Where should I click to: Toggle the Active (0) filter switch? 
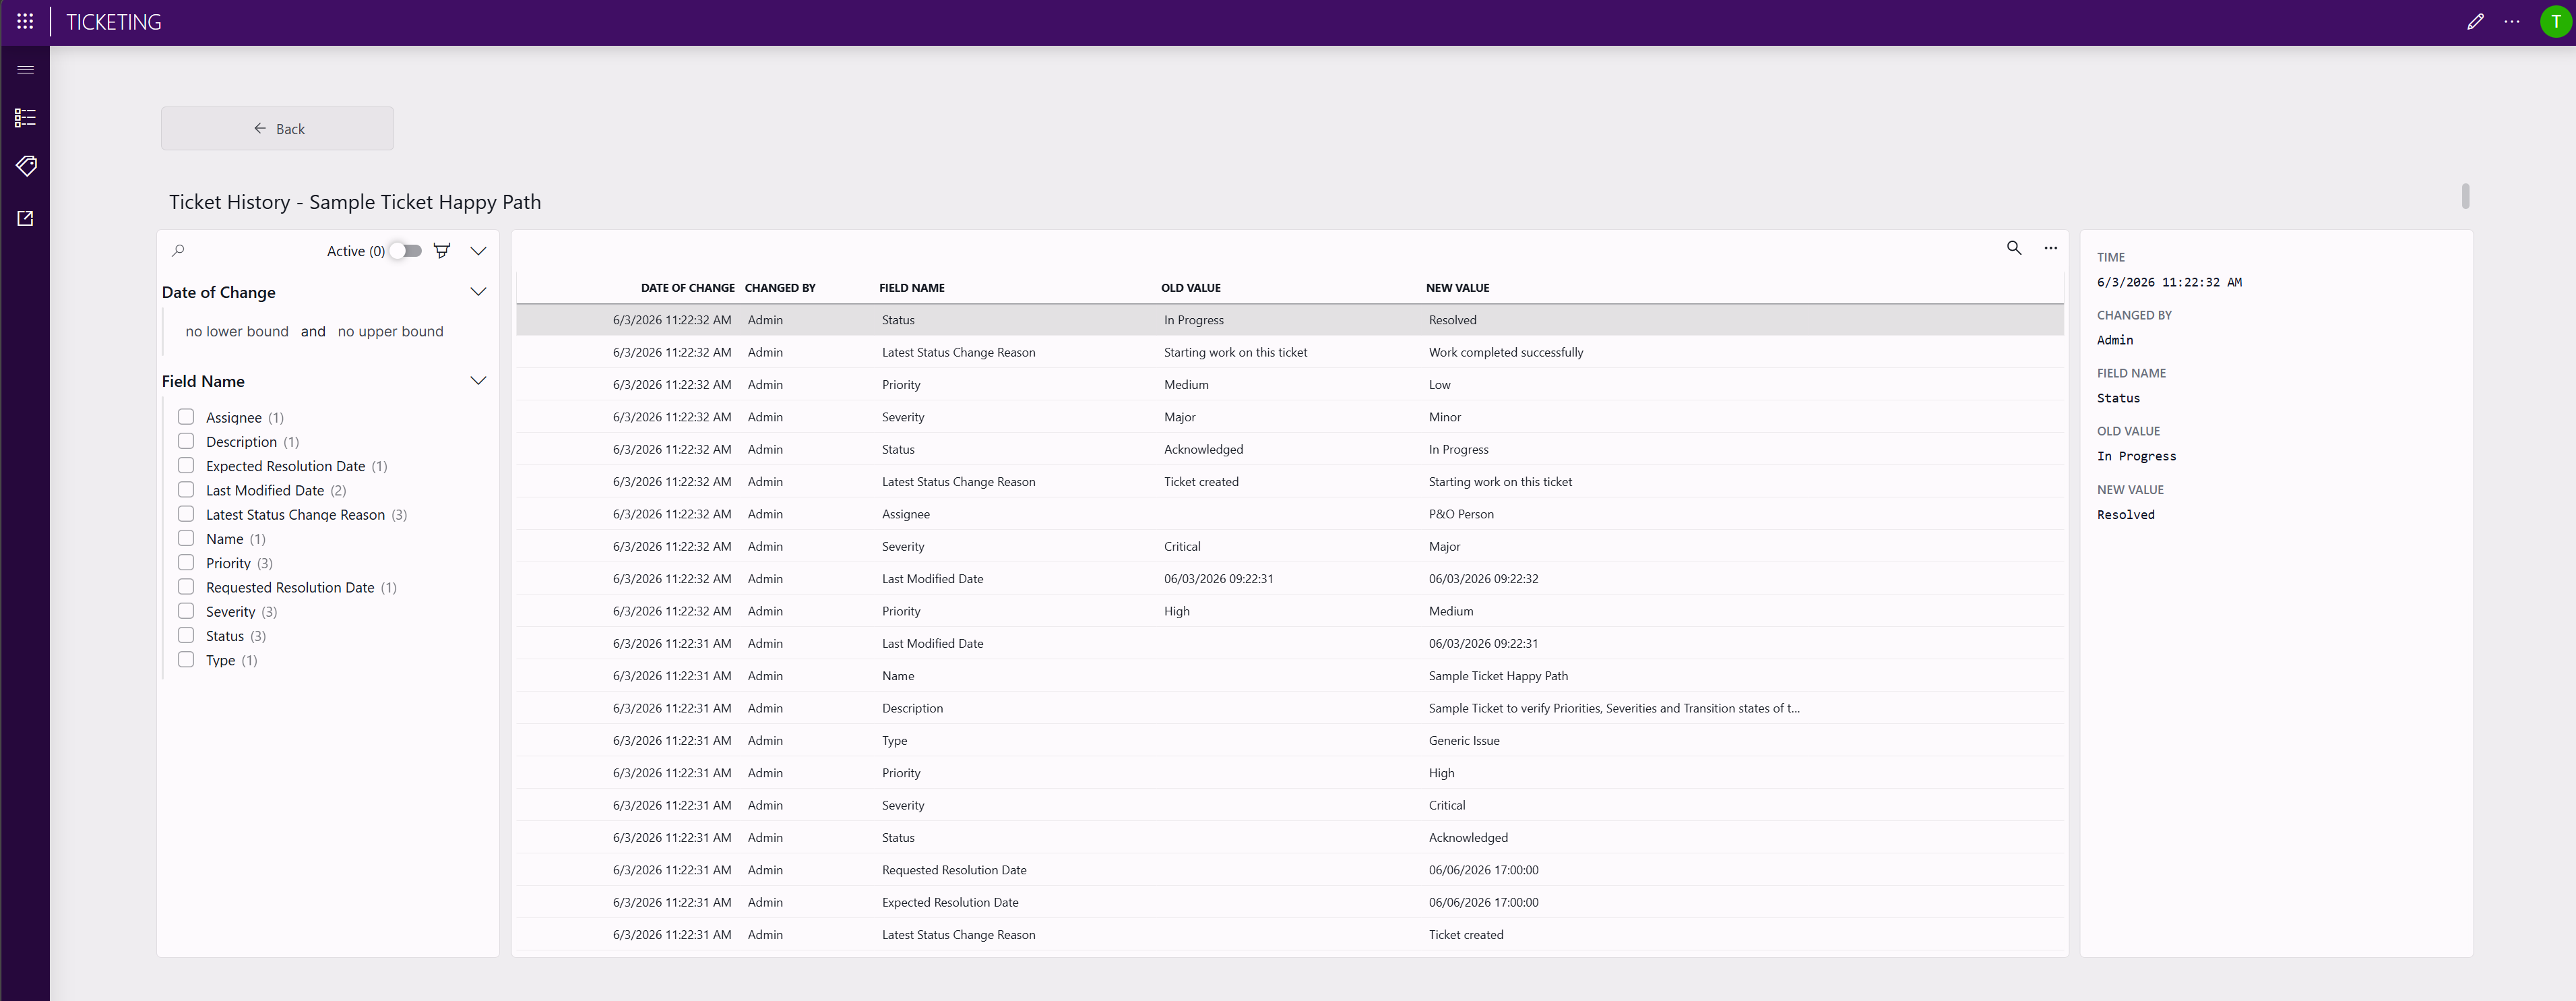[405, 250]
